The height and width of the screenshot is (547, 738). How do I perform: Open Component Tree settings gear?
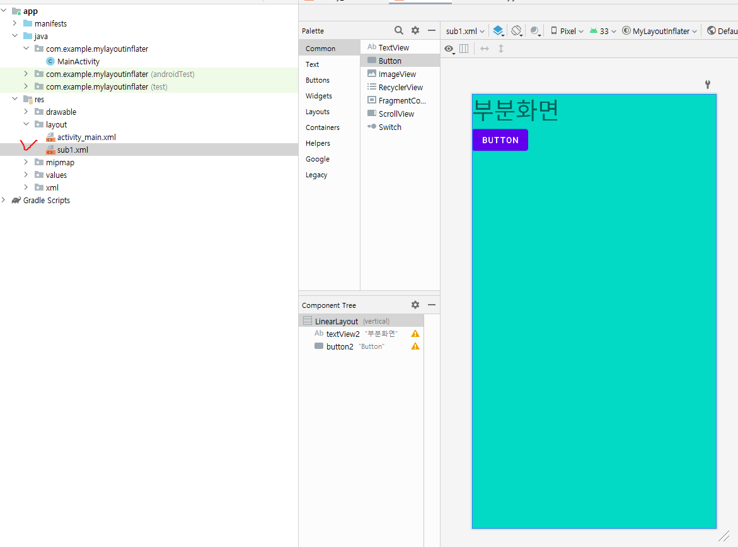pos(415,305)
